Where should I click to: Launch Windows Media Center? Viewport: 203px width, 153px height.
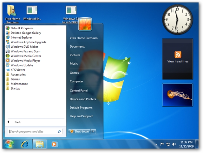pos(23,56)
